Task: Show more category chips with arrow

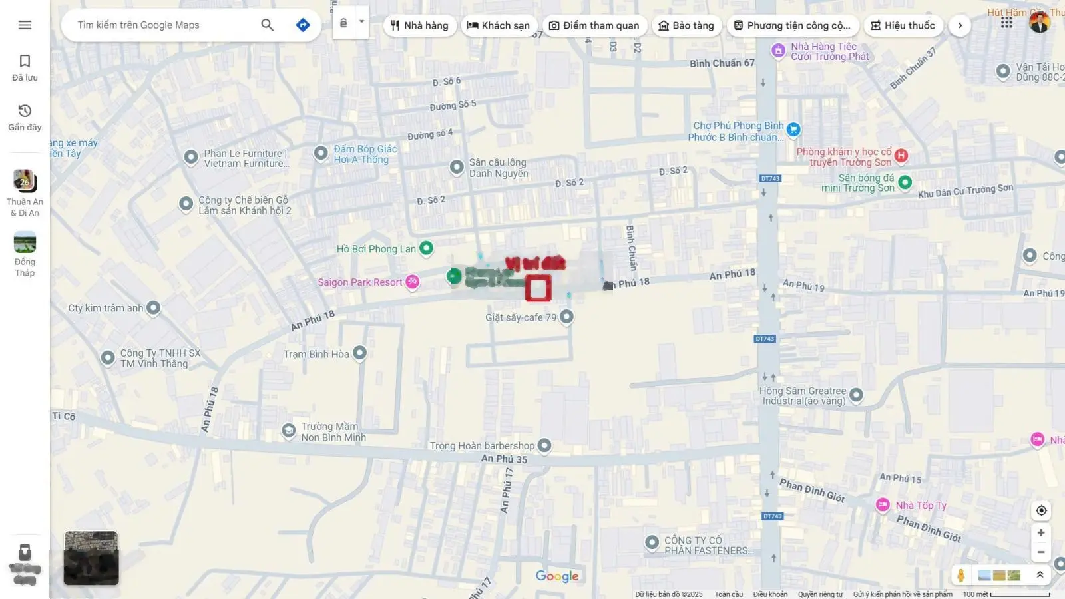Action: 960,25
